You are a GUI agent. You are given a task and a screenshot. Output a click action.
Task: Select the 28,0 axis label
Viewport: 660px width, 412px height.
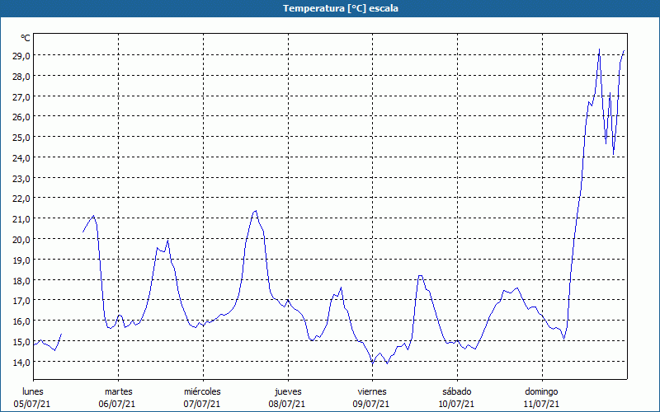21,77
